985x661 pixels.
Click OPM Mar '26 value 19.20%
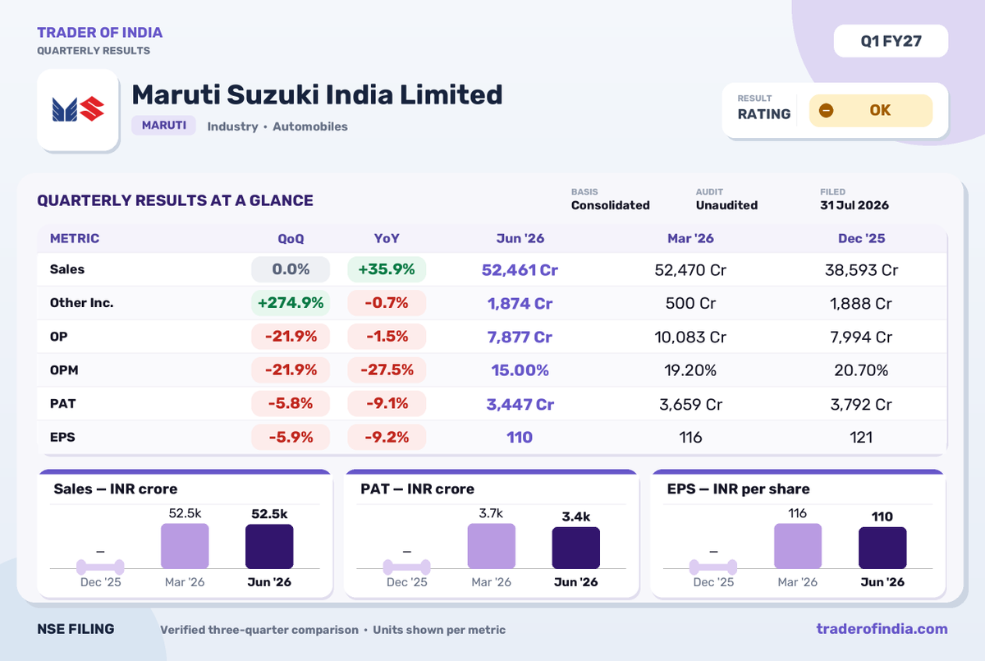(x=690, y=370)
